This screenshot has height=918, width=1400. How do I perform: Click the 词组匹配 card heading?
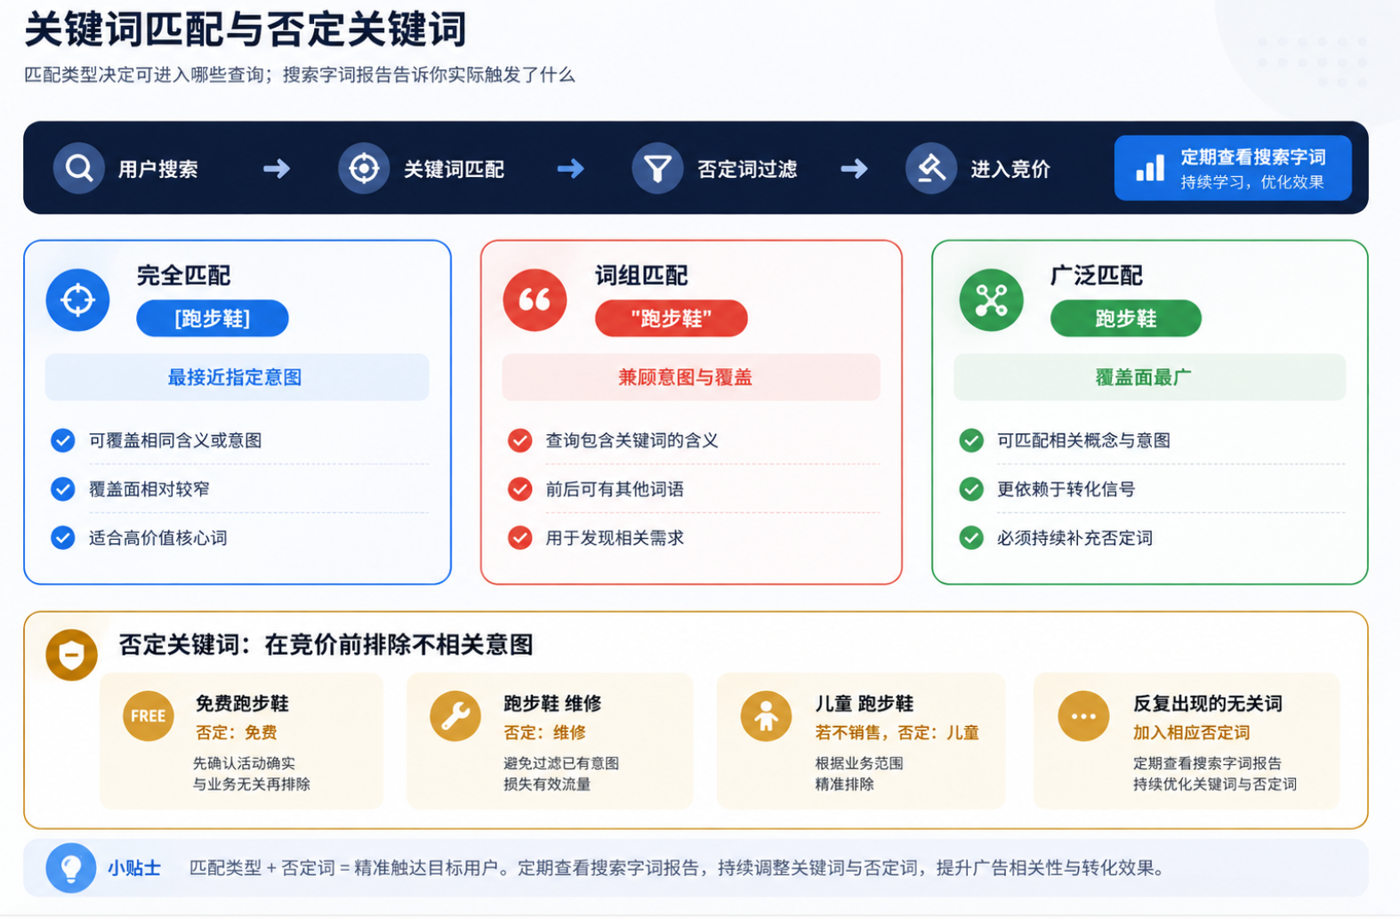click(x=641, y=276)
